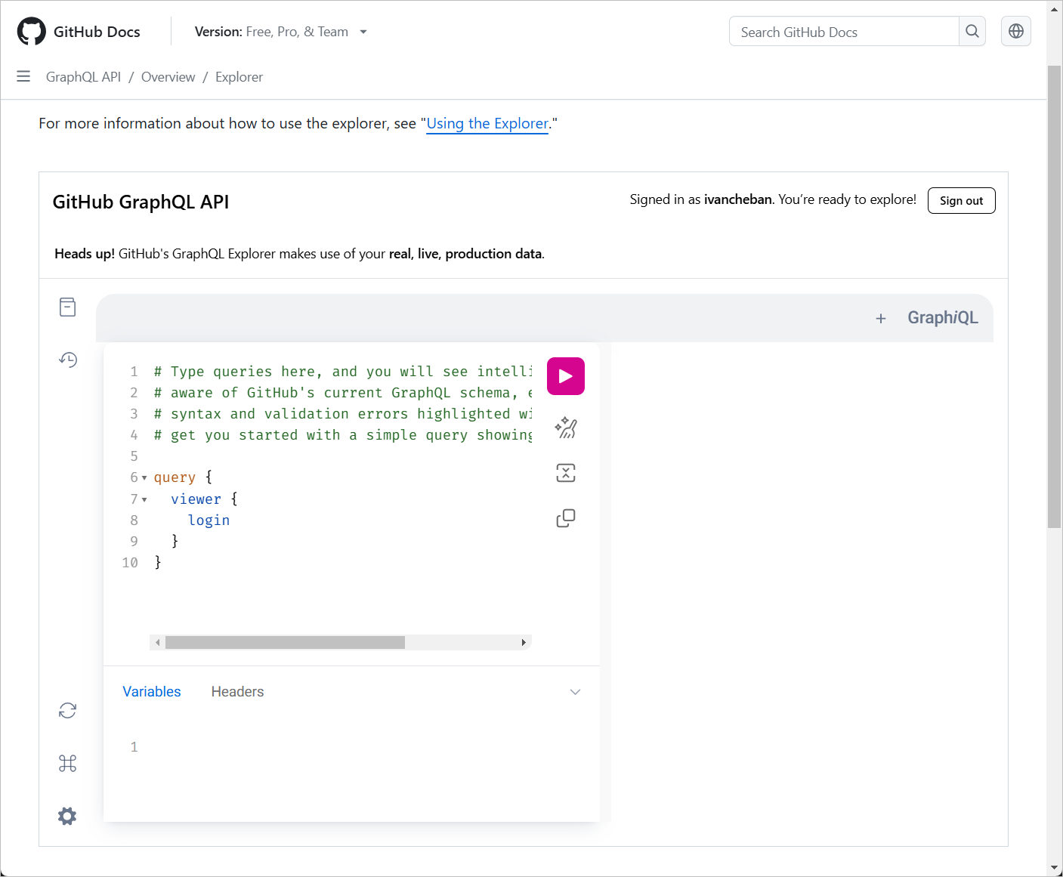Open the Version dropdown menu
Screen dimensions: 1063x877
[x=280, y=32]
